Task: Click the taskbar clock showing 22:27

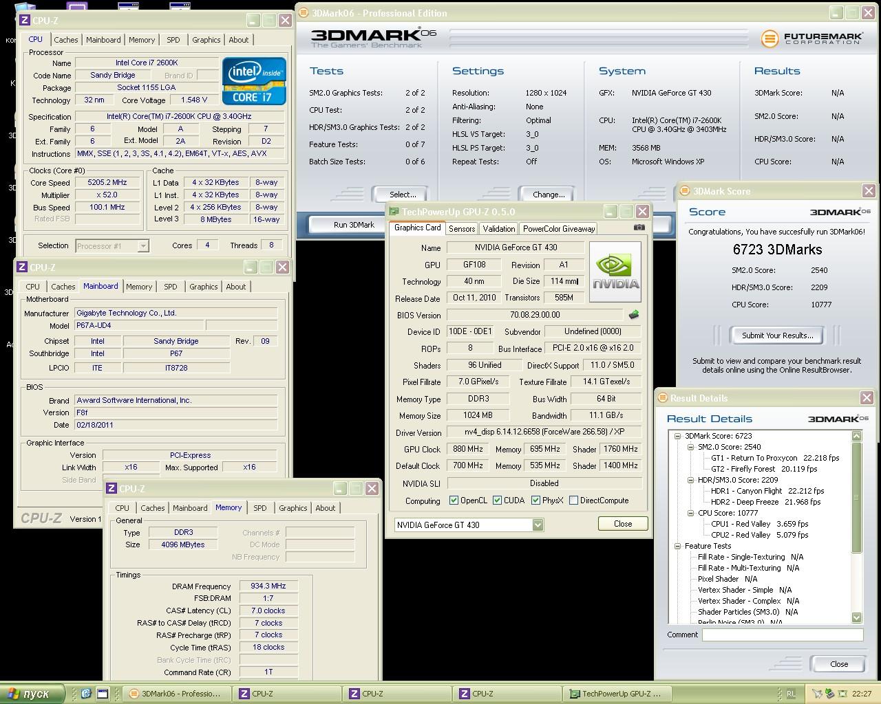Action: 862,694
